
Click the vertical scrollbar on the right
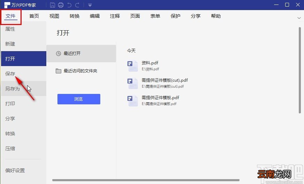coord(300,70)
